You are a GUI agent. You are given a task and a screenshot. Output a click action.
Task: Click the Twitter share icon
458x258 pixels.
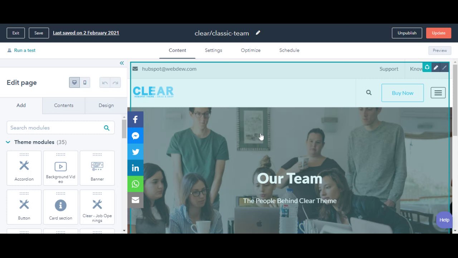(135, 152)
